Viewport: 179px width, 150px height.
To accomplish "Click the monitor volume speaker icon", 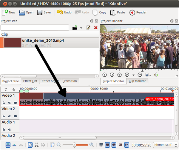I will pos(156,75).
